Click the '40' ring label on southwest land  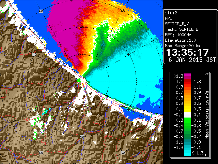point(34,109)
